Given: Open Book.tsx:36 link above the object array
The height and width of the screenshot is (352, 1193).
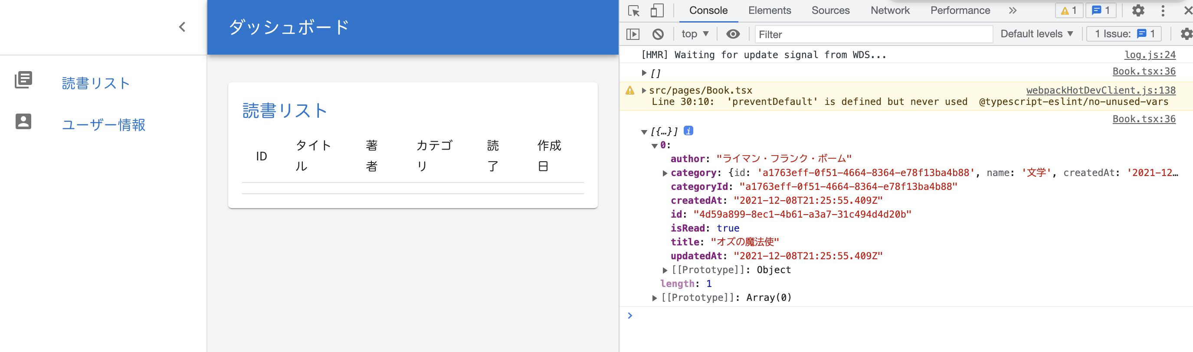Looking at the screenshot, I should pos(1144,119).
